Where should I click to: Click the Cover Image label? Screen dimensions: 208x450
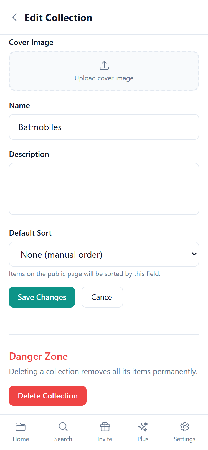pyautogui.click(x=31, y=42)
